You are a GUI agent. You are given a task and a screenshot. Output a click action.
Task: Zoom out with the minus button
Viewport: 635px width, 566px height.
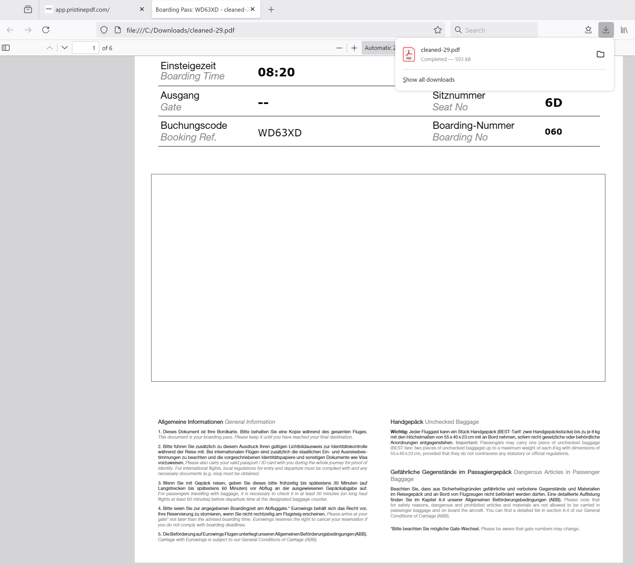[339, 48]
